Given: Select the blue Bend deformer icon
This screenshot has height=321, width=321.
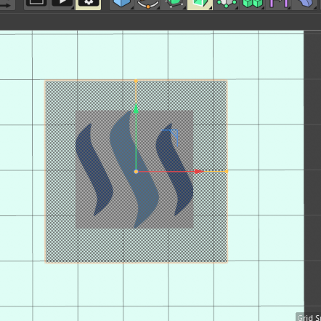Looking at the screenshot, I should (x=304, y=4).
